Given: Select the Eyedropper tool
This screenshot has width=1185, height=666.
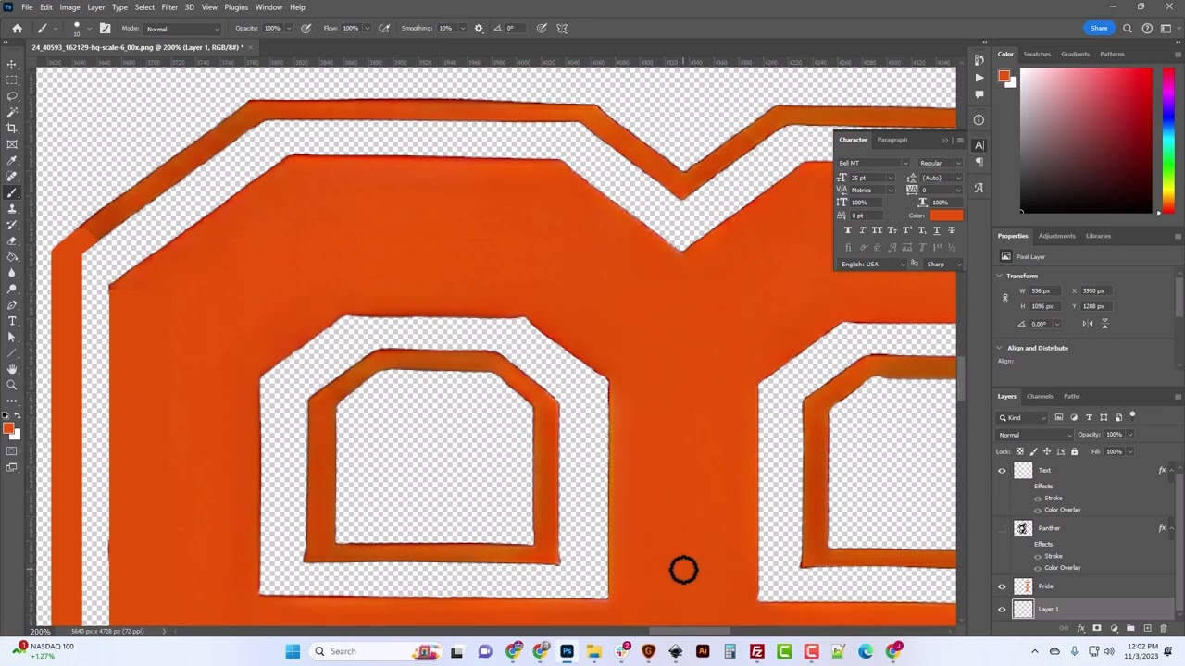Looking at the screenshot, I should pos(12,160).
